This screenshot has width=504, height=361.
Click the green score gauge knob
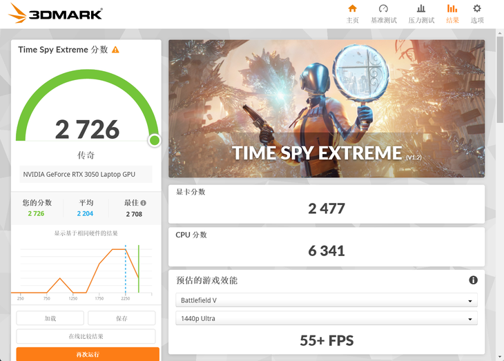[155, 141]
